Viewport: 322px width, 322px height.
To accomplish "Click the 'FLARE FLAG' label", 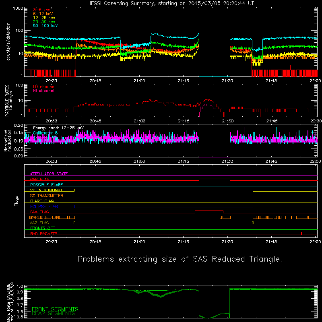I will 42,201.
